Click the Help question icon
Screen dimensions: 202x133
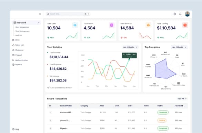[13, 129]
